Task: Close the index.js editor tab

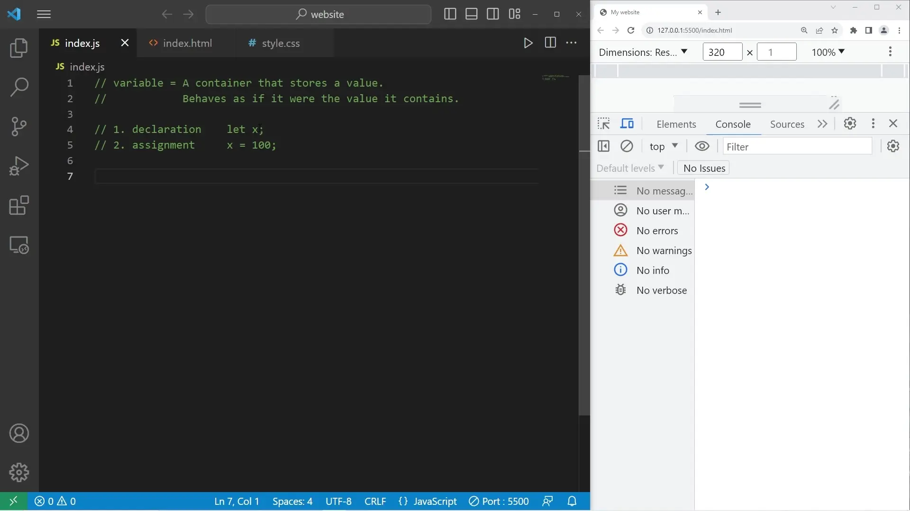Action: click(125, 43)
